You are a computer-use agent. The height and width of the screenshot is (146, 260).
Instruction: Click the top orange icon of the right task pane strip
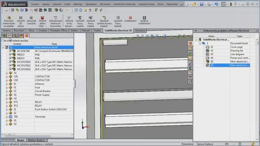(190, 43)
